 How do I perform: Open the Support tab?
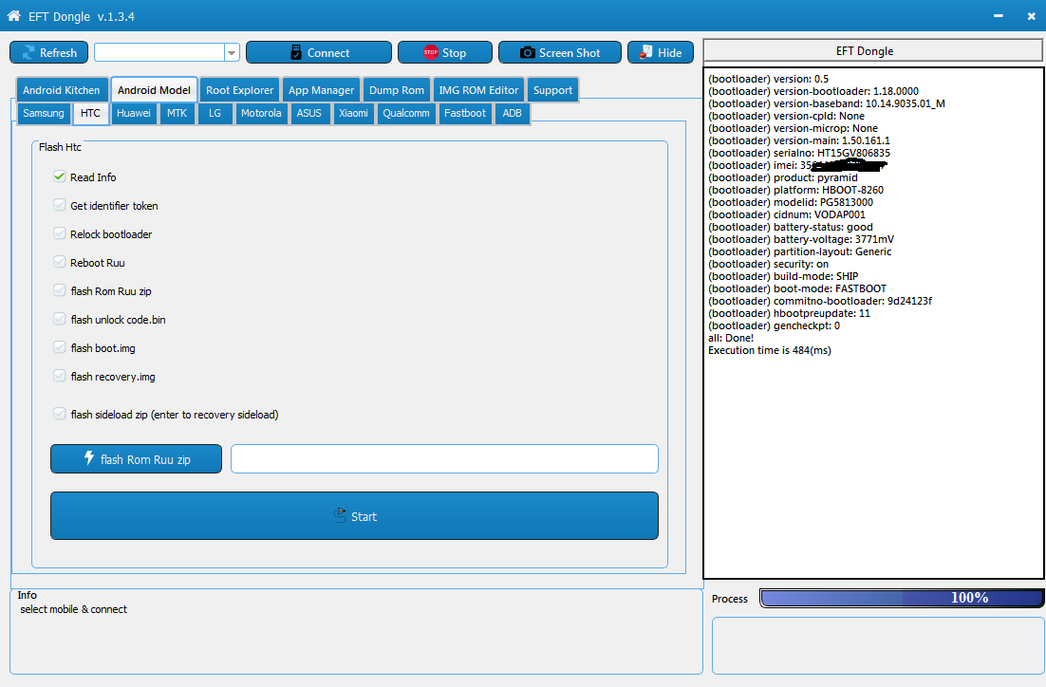point(553,90)
